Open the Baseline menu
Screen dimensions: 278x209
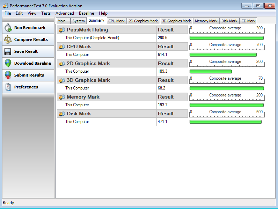(87, 13)
